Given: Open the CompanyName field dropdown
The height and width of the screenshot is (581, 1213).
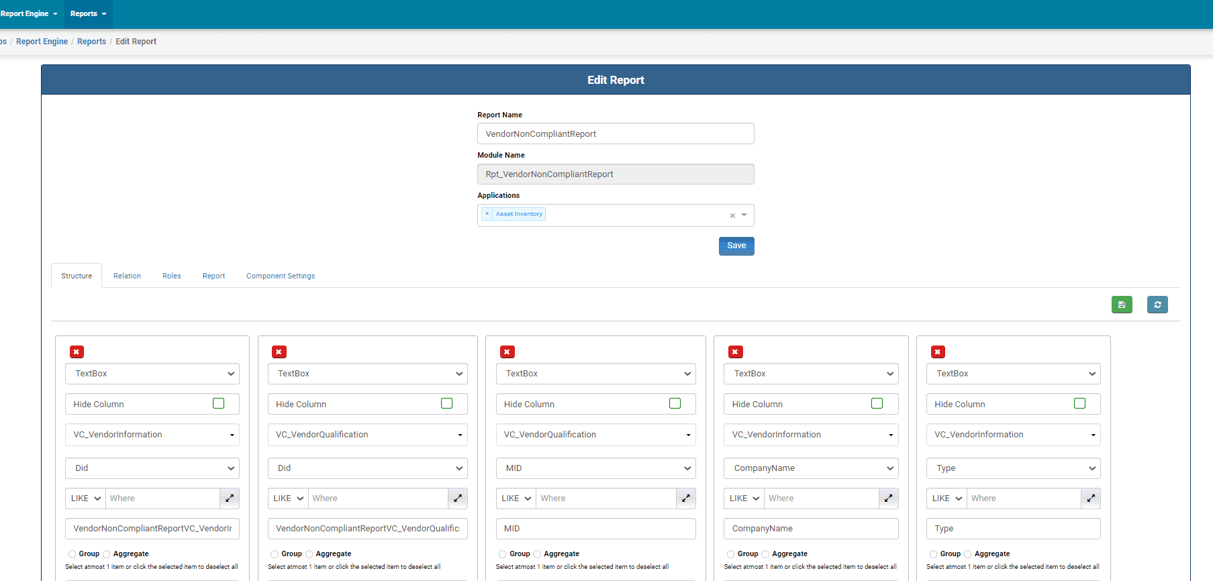Looking at the screenshot, I should tap(811, 468).
